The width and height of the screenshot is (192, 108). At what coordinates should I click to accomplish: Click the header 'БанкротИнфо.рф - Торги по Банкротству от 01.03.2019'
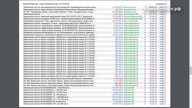coord(46,4)
